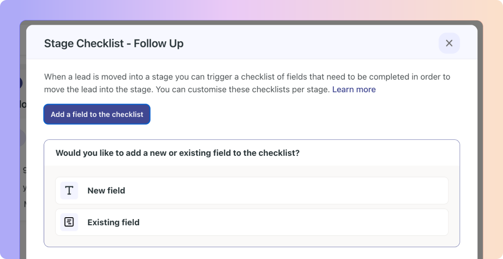Click empty space right of Add a field button
This screenshot has width=503, height=259.
[x=305, y=114]
